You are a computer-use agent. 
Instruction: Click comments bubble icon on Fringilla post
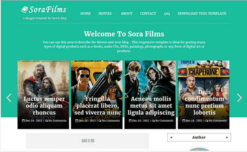coord(100,121)
